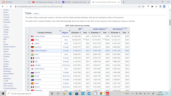Sort table by Country/Territory column
The image size is (171, 96).
point(60,31)
